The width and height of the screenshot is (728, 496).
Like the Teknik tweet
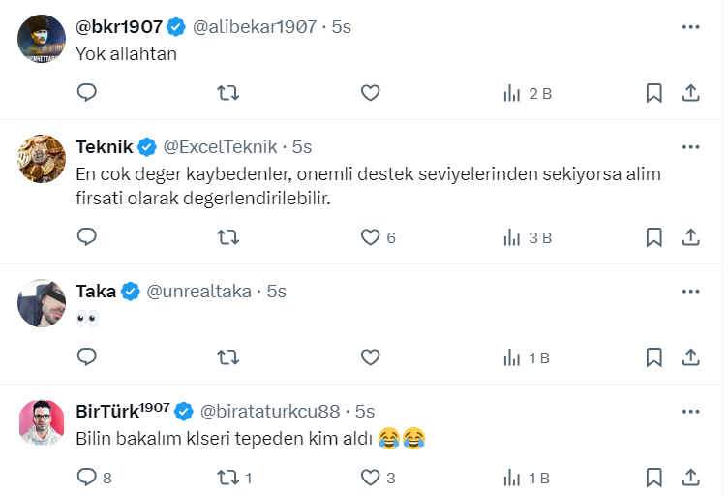point(370,237)
